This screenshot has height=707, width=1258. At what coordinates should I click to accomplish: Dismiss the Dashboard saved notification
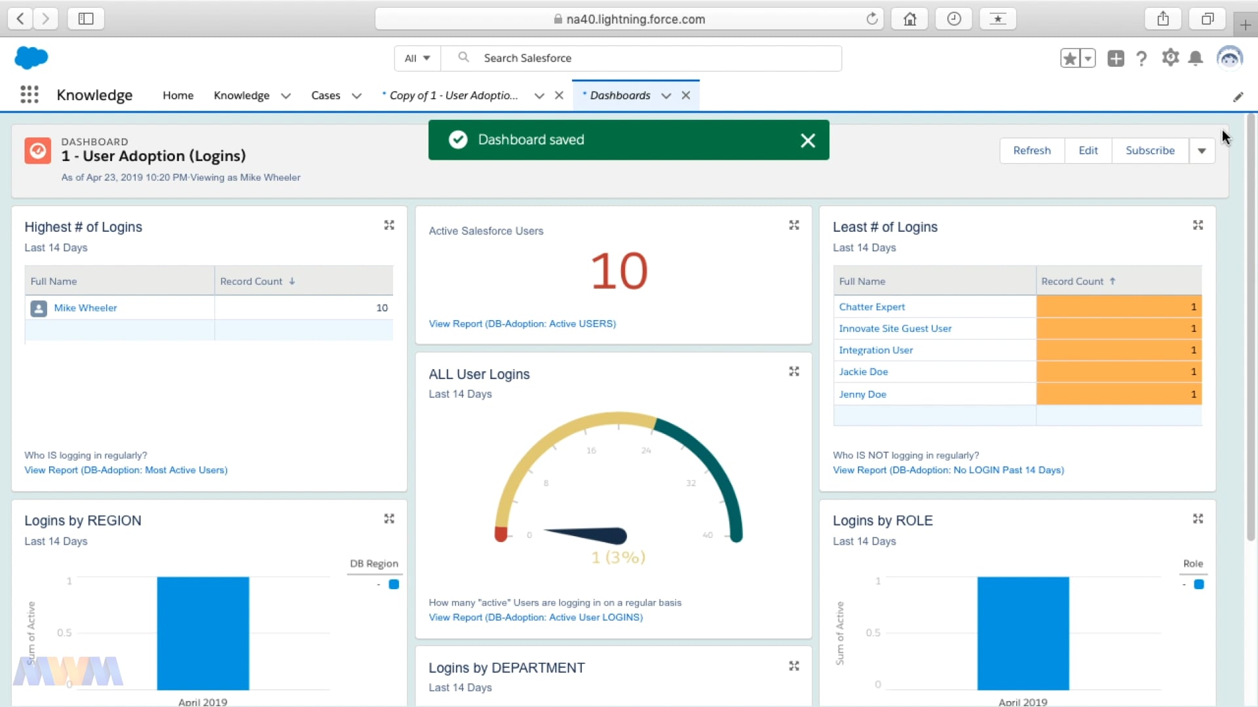click(x=808, y=140)
